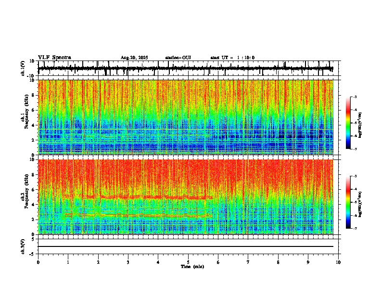Click the "VLF Spectra" title text
Viewport: 381px width, 294px height.
54,58
